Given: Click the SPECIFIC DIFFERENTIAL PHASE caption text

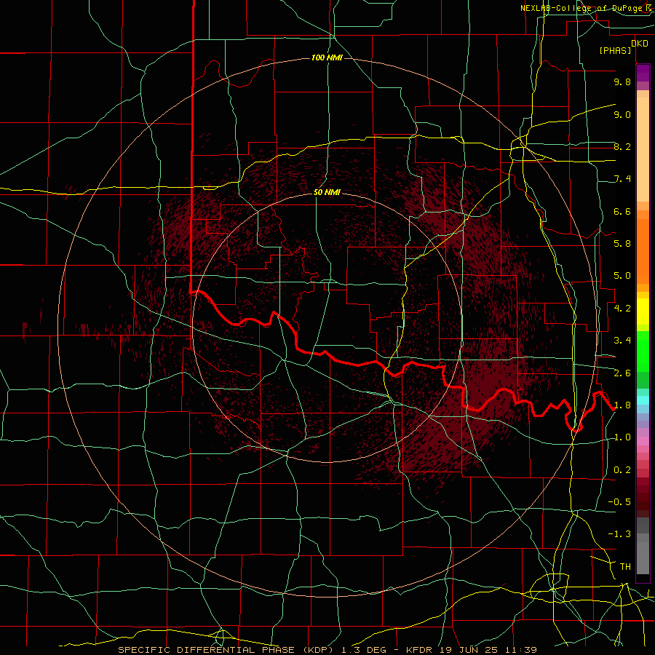Looking at the screenshot, I should coord(207,650).
